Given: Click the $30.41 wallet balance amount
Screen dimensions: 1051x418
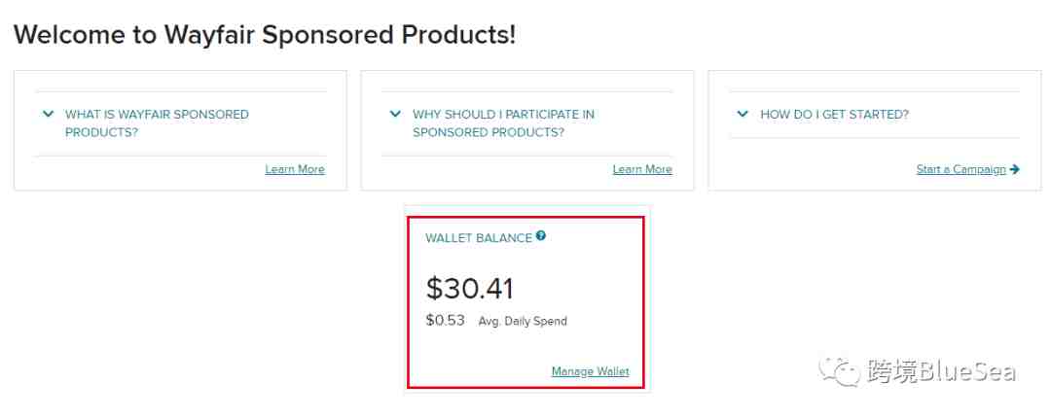Looking at the screenshot, I should [x=470, y=289].
